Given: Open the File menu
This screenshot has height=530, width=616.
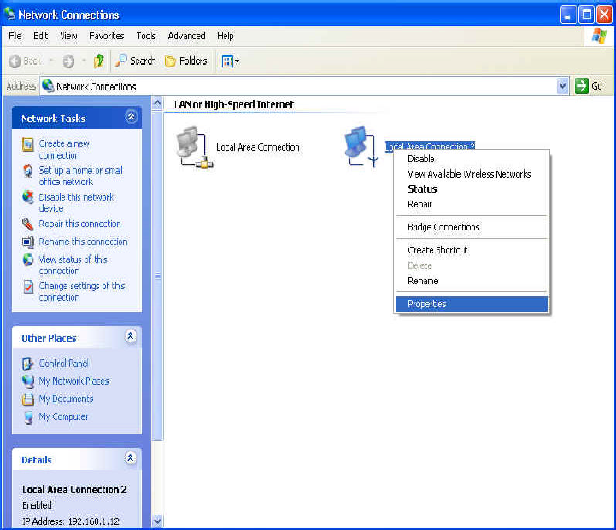Looking at the screenshot, I should (x=15, y=36).
